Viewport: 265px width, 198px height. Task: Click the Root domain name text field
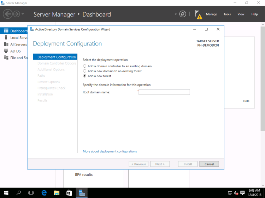(x=164, y=92)
